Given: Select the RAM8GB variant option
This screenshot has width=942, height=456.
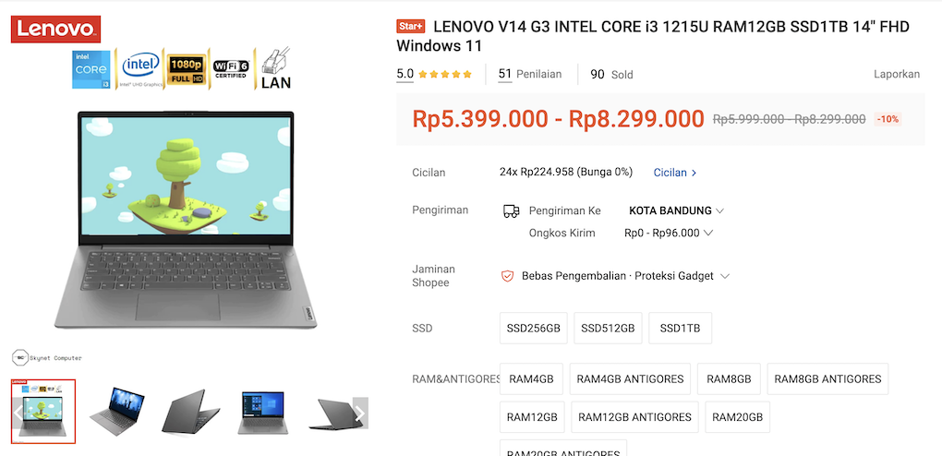Looking at the screenshot, I should (729, 379).
